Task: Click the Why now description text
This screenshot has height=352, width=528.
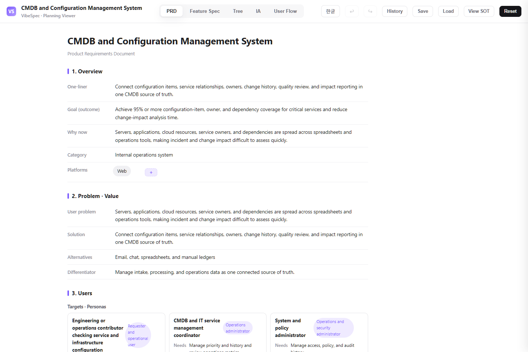Action: tap(233, 136)
